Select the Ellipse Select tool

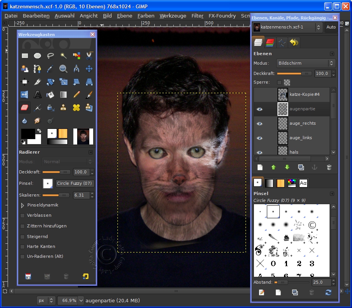click(x=38, y=56)
